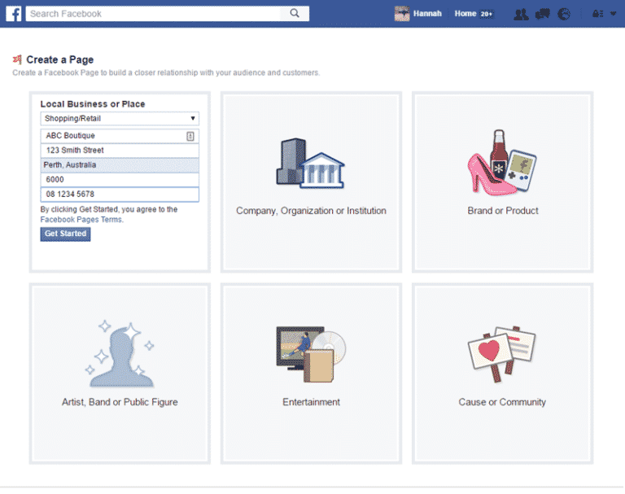Edit the 123 Smith Street address field
The width and height of the screenshot is (625, 494).
click(120, 151)
